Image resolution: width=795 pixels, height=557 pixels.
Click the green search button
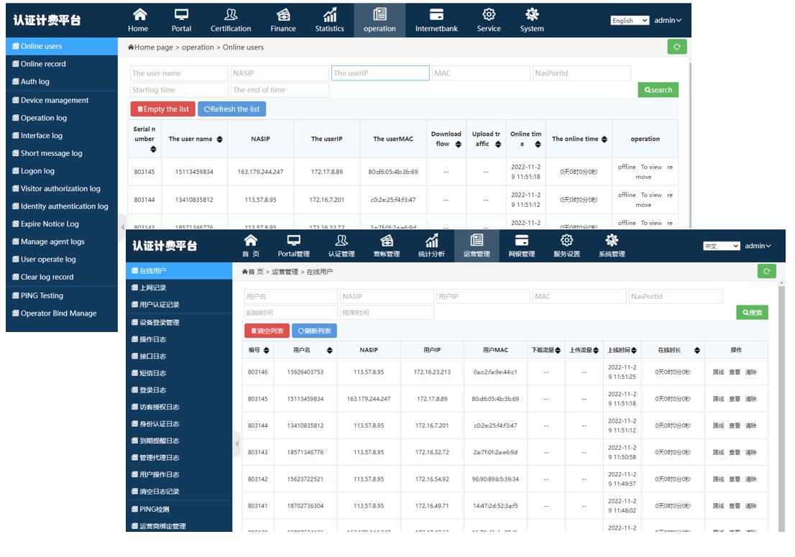658,90
